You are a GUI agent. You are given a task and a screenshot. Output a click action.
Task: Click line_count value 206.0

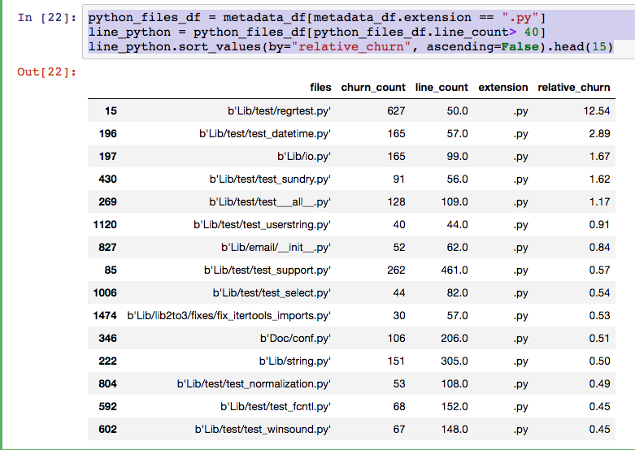(455, 338)
